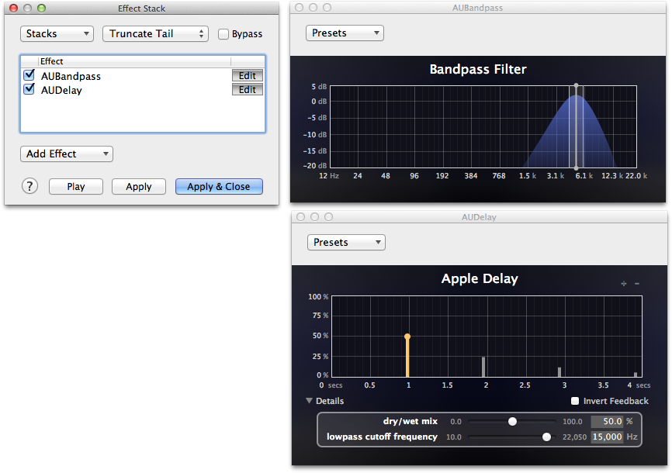
Task: Click Edit button for AUDelay
Action: [248, 89]
